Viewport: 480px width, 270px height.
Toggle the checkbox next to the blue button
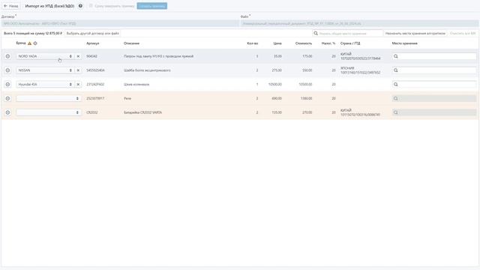pos(91,6)
